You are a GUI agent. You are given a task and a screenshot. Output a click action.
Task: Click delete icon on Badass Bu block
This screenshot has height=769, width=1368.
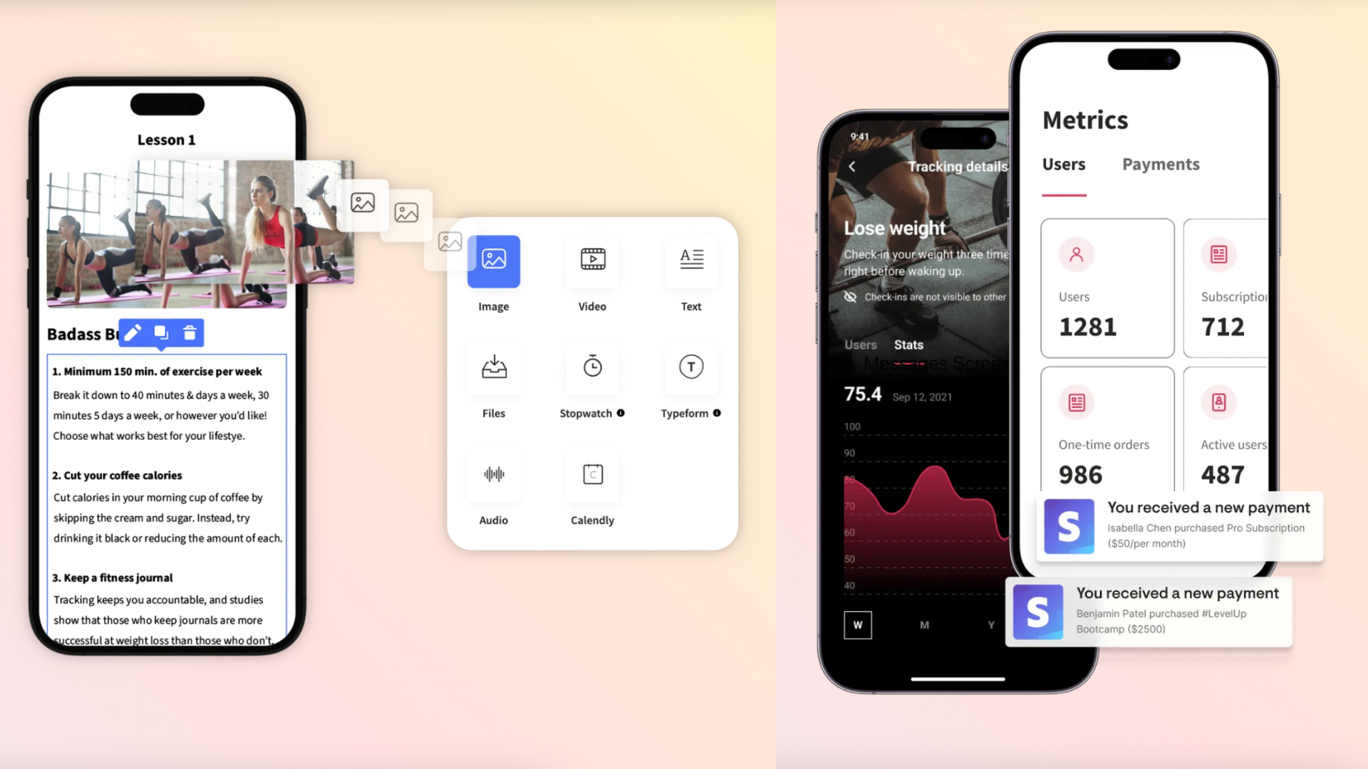tap(188, 333)
